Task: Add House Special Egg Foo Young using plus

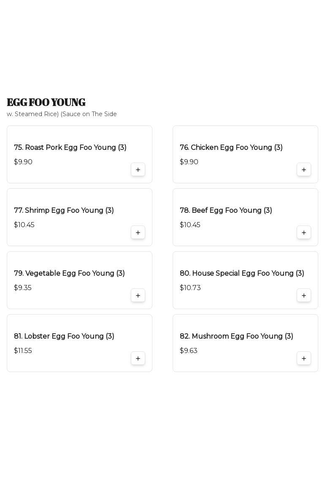Action: [304, 296]
